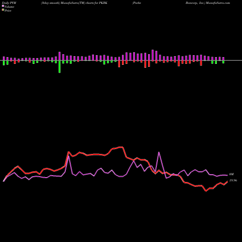242x242 pixels.
Task: Click the peak of the magenta volume line spike
Action: [159, 152]
